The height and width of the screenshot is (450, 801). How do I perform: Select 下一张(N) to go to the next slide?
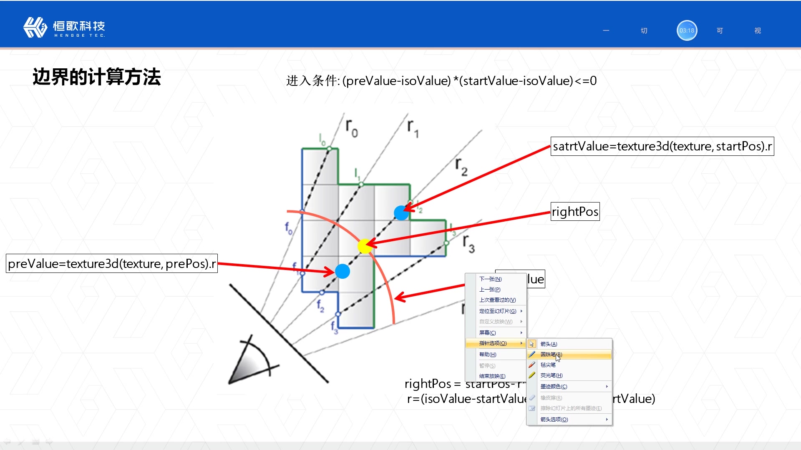[x=496, y=279]
